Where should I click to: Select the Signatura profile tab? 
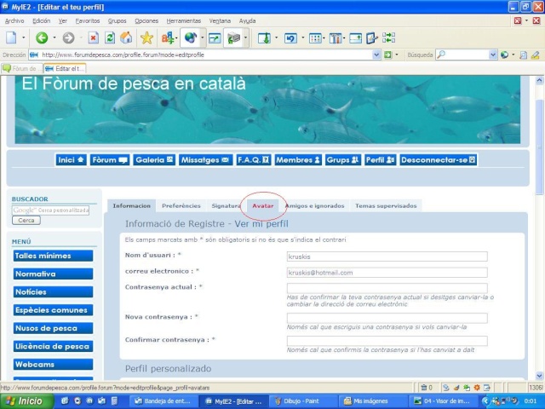[226, 206]
